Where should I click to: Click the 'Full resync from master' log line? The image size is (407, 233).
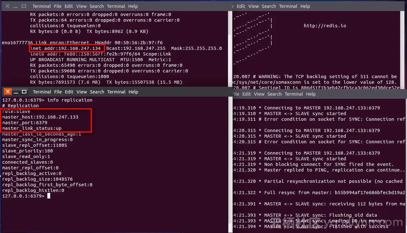[320, 193]
